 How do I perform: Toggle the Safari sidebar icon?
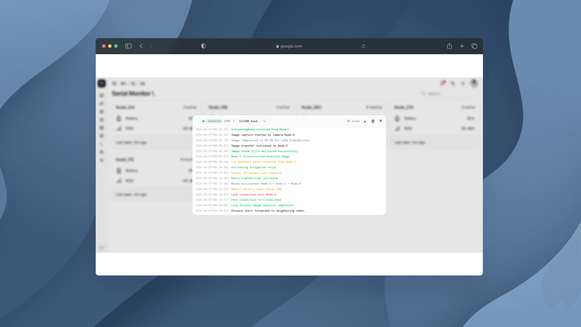129,46
